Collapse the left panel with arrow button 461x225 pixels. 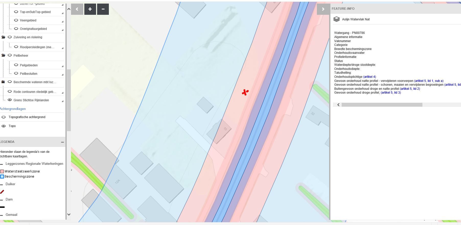77,9
